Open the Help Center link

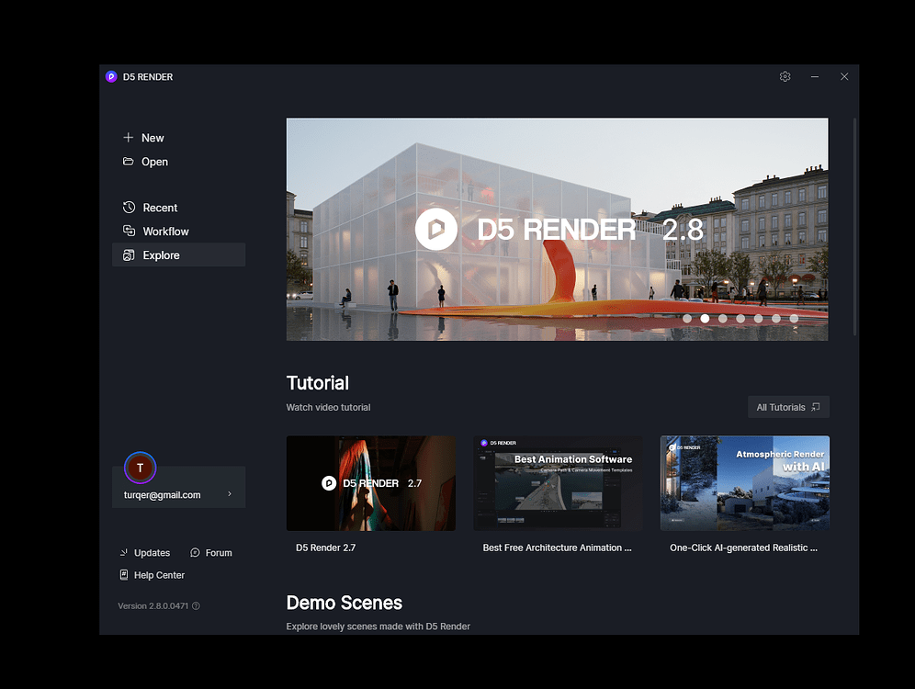coord(159,575)
